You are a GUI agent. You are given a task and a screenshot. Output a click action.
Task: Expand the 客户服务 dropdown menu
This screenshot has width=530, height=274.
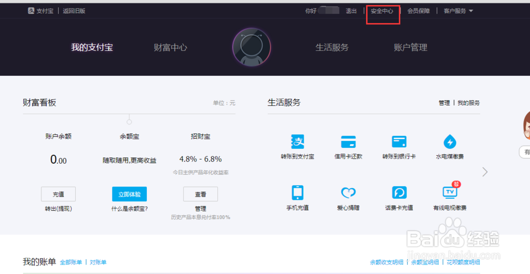[458, 11]
